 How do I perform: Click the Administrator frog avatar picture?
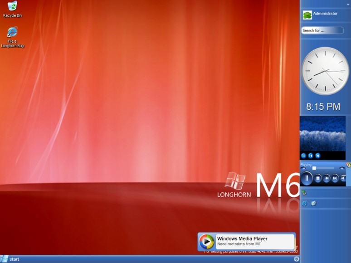[x=307, y=15]
